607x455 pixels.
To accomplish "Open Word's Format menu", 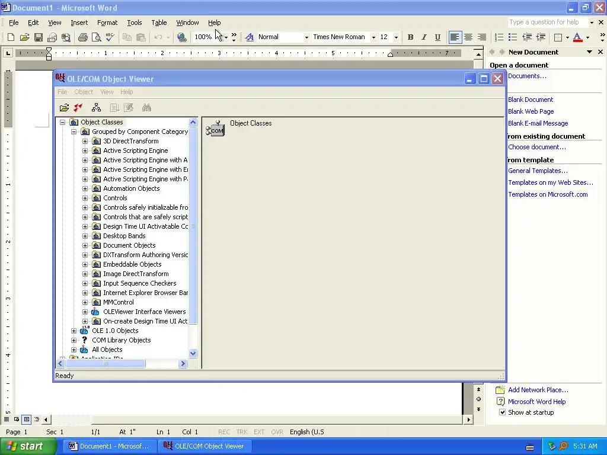I will tap(107, 23).
